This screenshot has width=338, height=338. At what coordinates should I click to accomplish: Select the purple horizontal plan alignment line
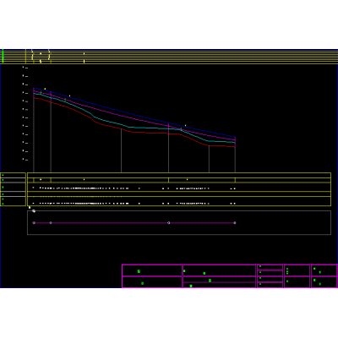point(134,223)
